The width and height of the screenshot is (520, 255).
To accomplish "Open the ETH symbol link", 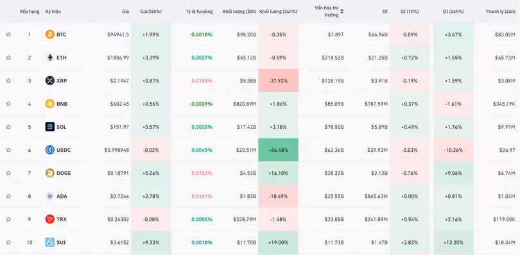I will [62, 58].
